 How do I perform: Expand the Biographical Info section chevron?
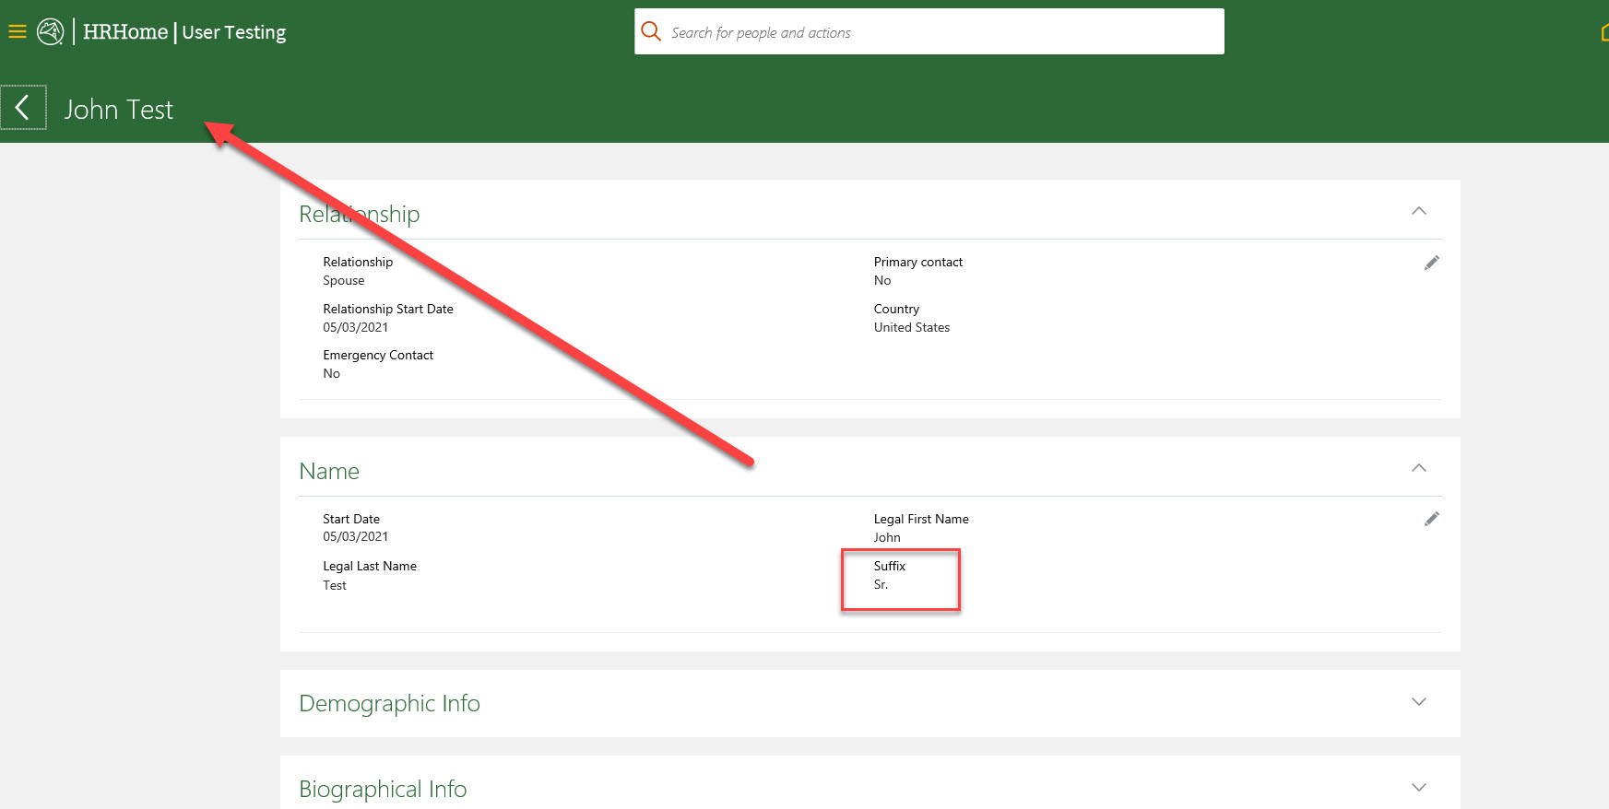[x=1418, y=788]
